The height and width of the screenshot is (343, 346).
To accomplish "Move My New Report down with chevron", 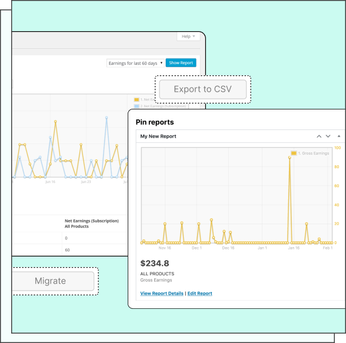I will [328, 136].
